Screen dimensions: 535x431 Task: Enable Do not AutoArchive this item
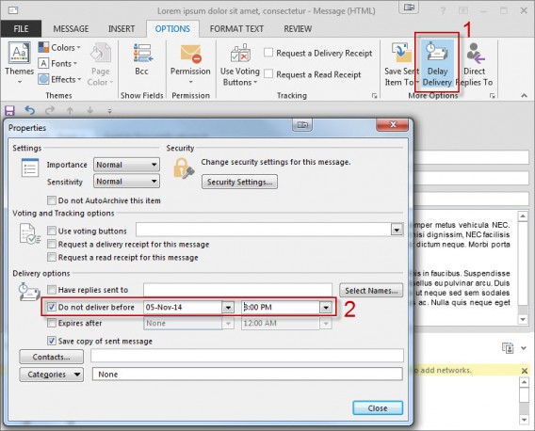[52, 200]
